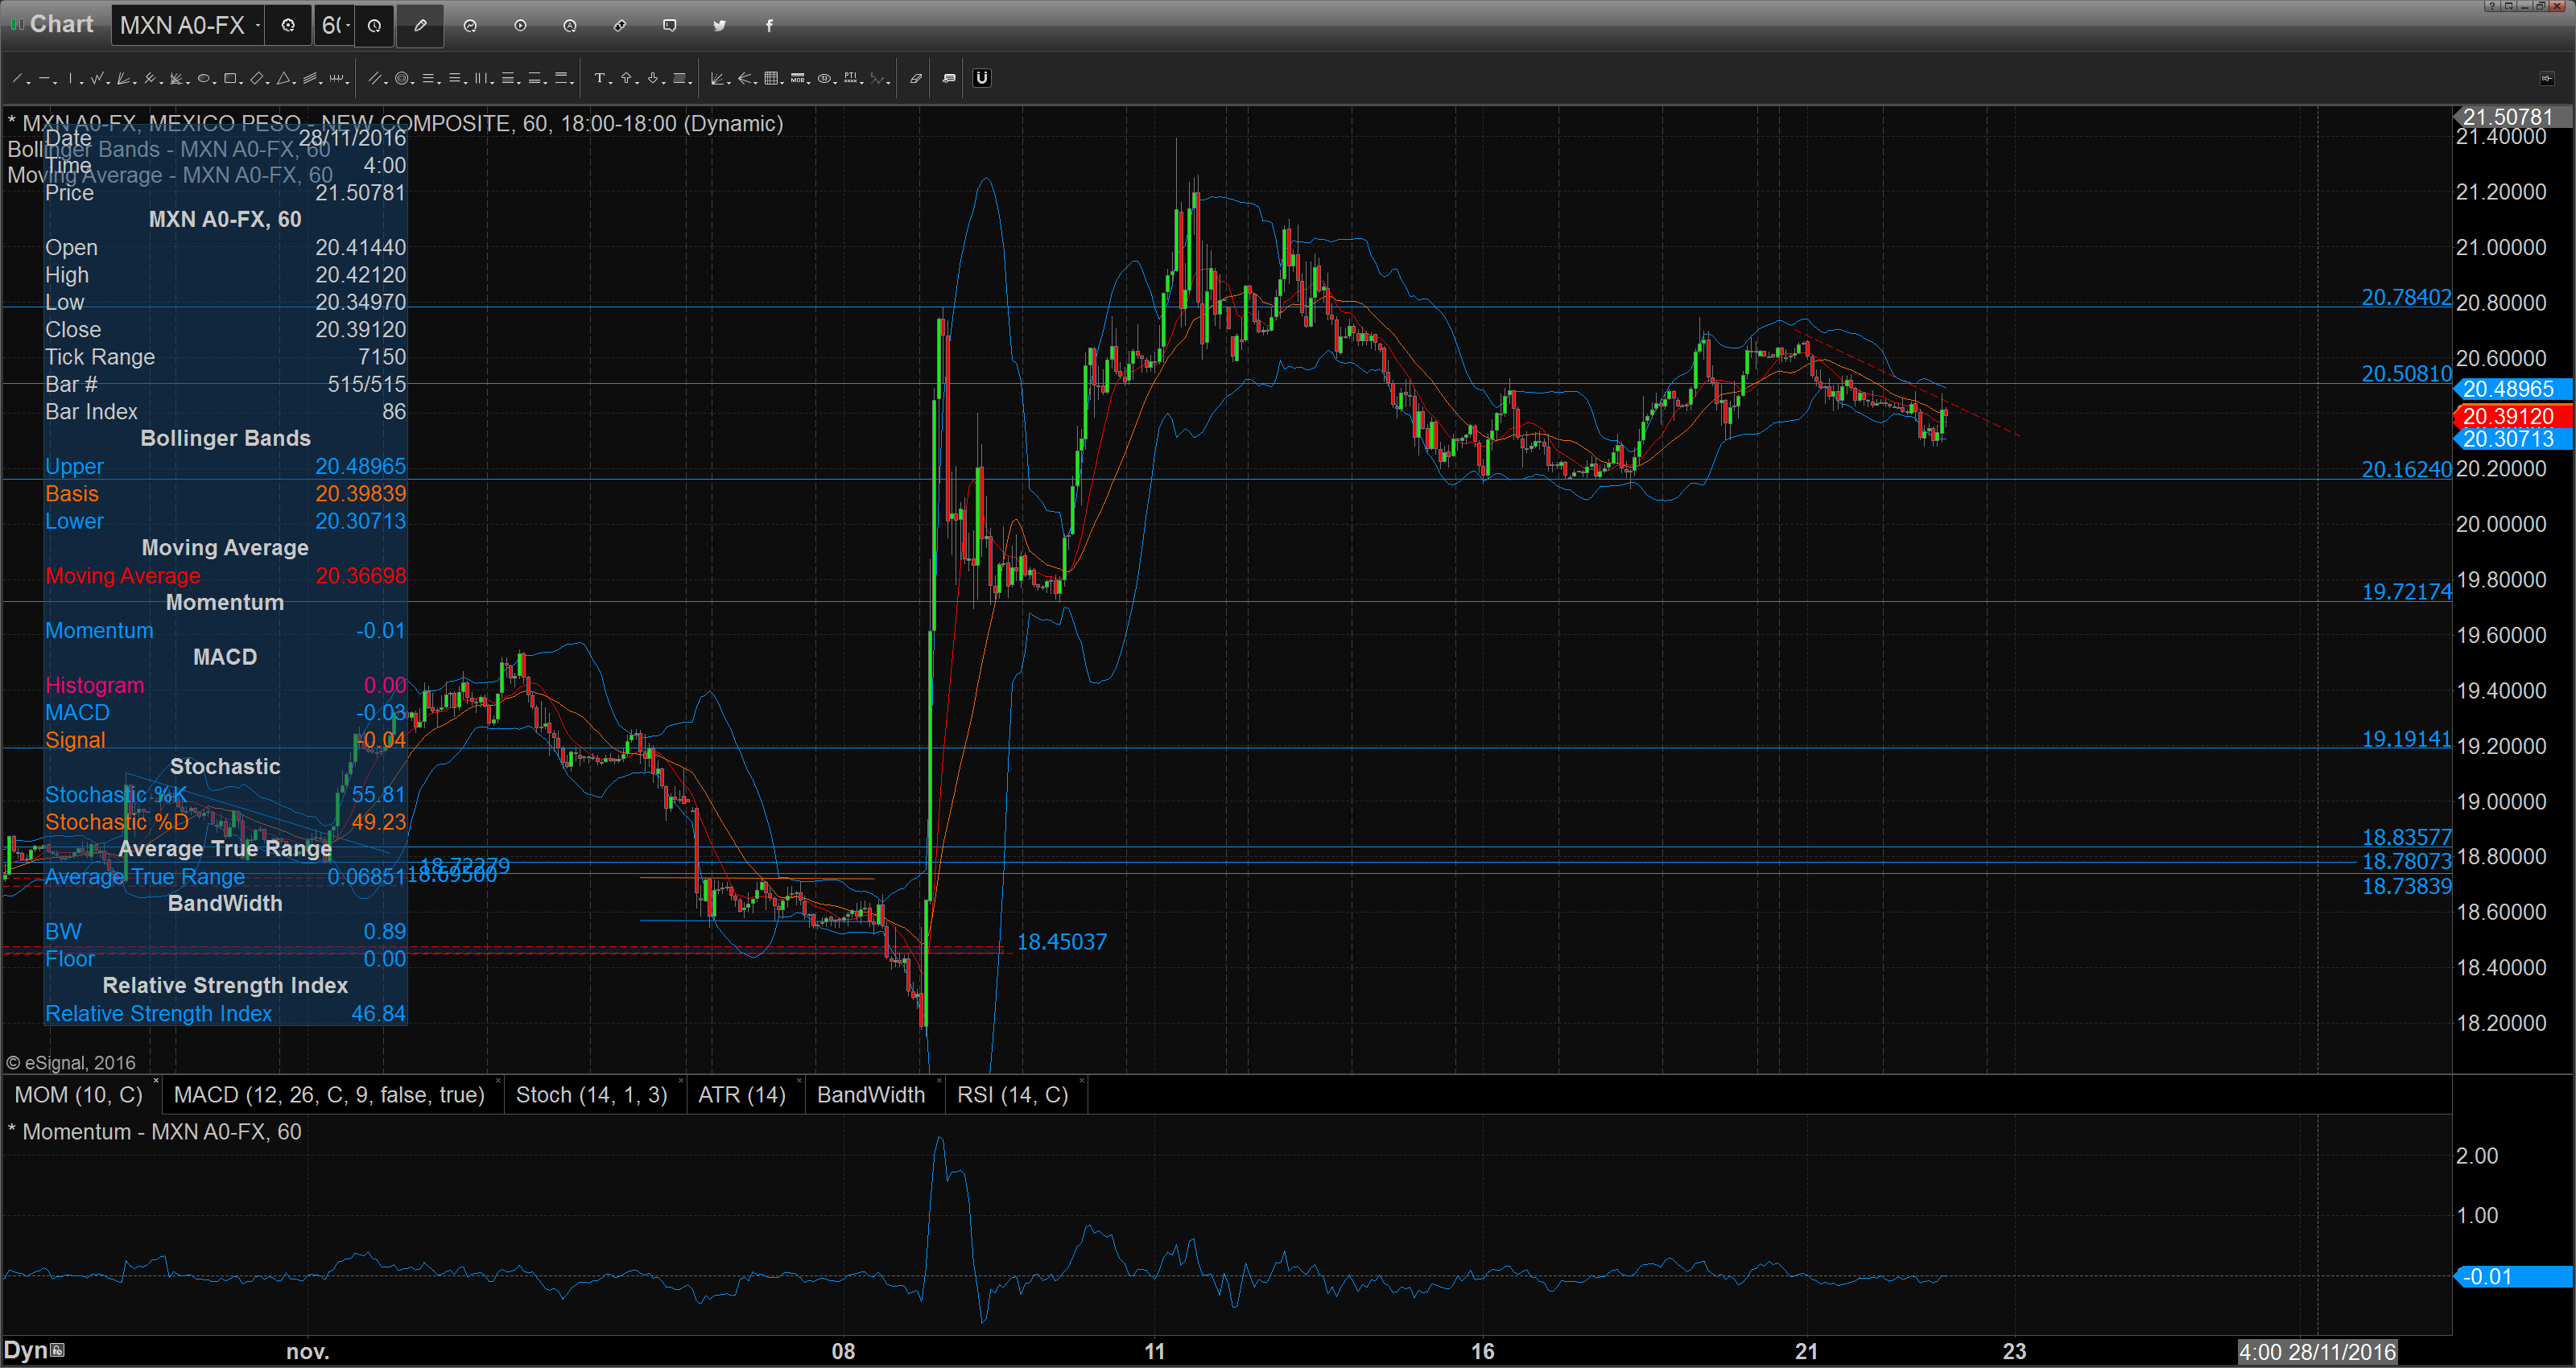Switch to the MOM (10, C) study tab
This screenshot has height=1368, width=2576.
coord(78,1095)
